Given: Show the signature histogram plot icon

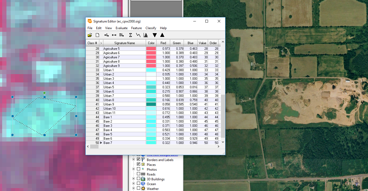Looking at the screenshot, I should [x=145, y=35].
